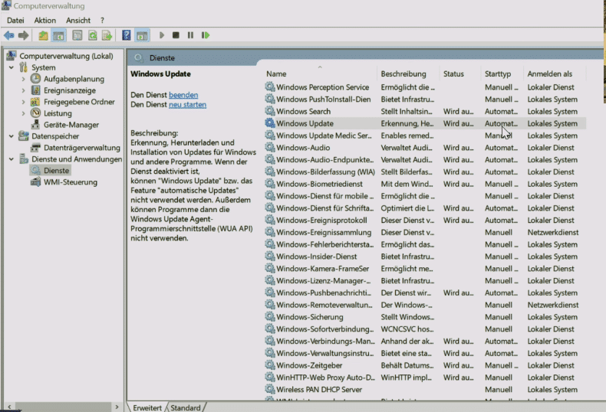The height and width of the screenshot is (412, 606).
Task: Open the Aktion menu
Action: [44, 21]
